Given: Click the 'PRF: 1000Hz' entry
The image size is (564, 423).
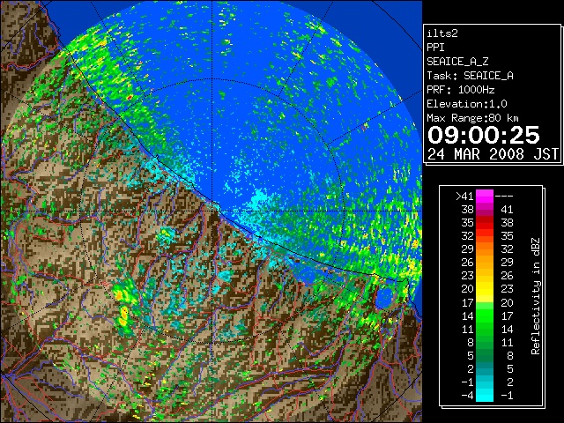Looking at the screenshot, I should click(460, 90).
